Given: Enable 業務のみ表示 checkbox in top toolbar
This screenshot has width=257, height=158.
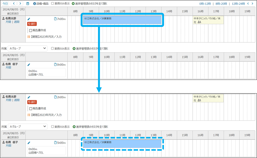Looking at the screenshot, I should (53, 4).
